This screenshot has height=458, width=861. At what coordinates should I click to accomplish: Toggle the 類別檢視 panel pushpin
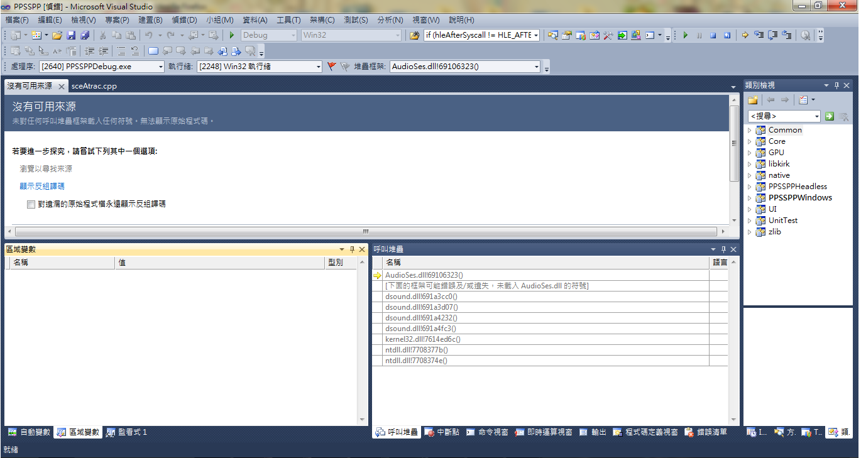click(x=836, y=85)
